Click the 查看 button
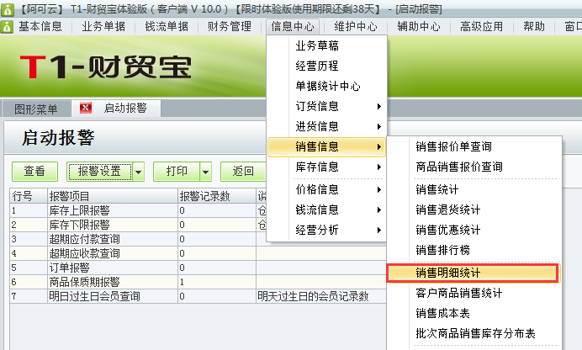This screenshot has height=350, width=582. (x=34, y=171)
